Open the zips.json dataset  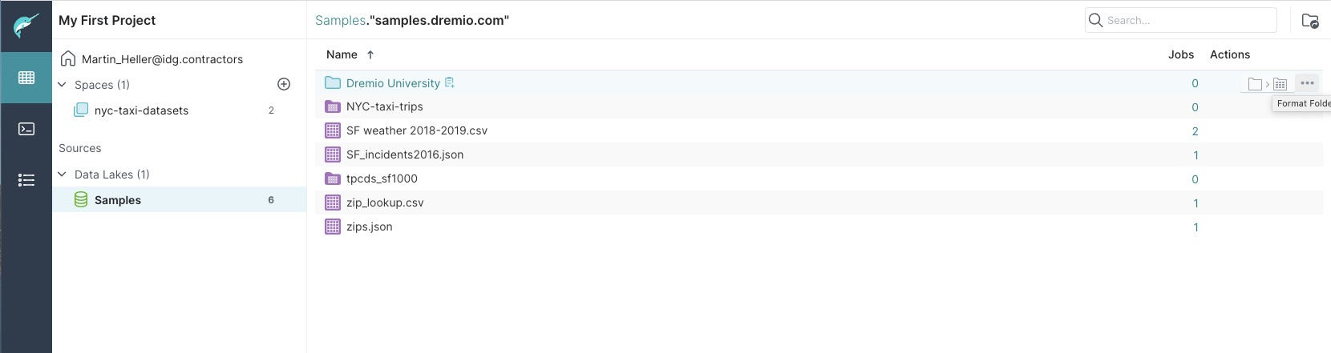(x=369, y=227)
